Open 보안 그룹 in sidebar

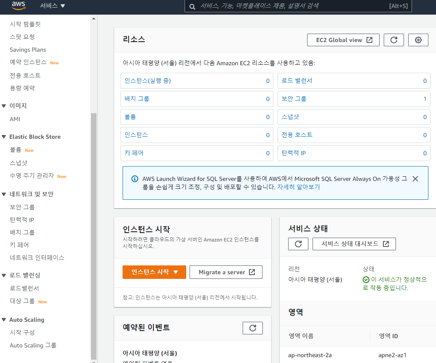point(22,207)
